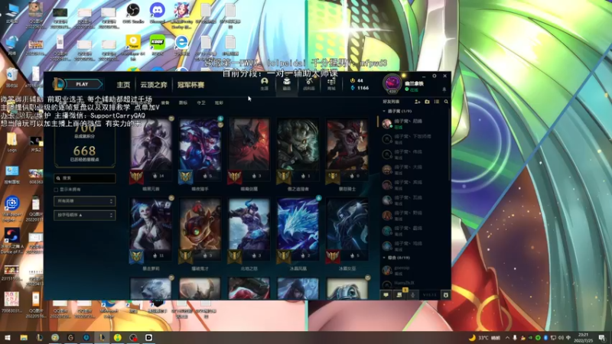Collapse the second friend group (0/19)
612x344 pixels.
(396, 258)
